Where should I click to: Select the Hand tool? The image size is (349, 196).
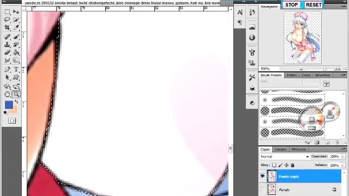(x=7, y=94)
